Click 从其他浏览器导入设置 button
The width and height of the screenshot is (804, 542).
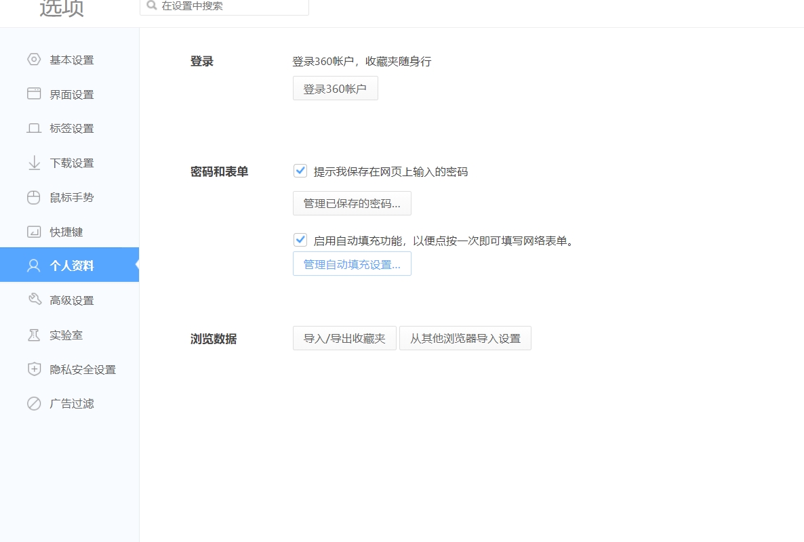click(x=465, y=338)
